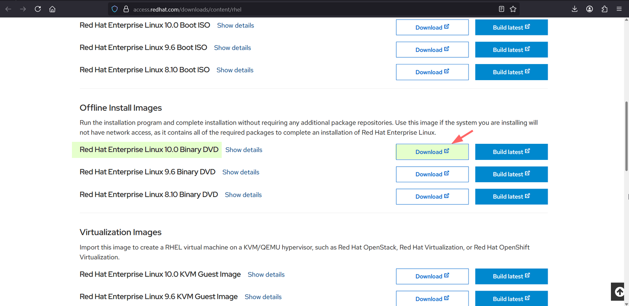
Task: Download RHEL 8.10 Binary DVD
Action: [432, 197]
